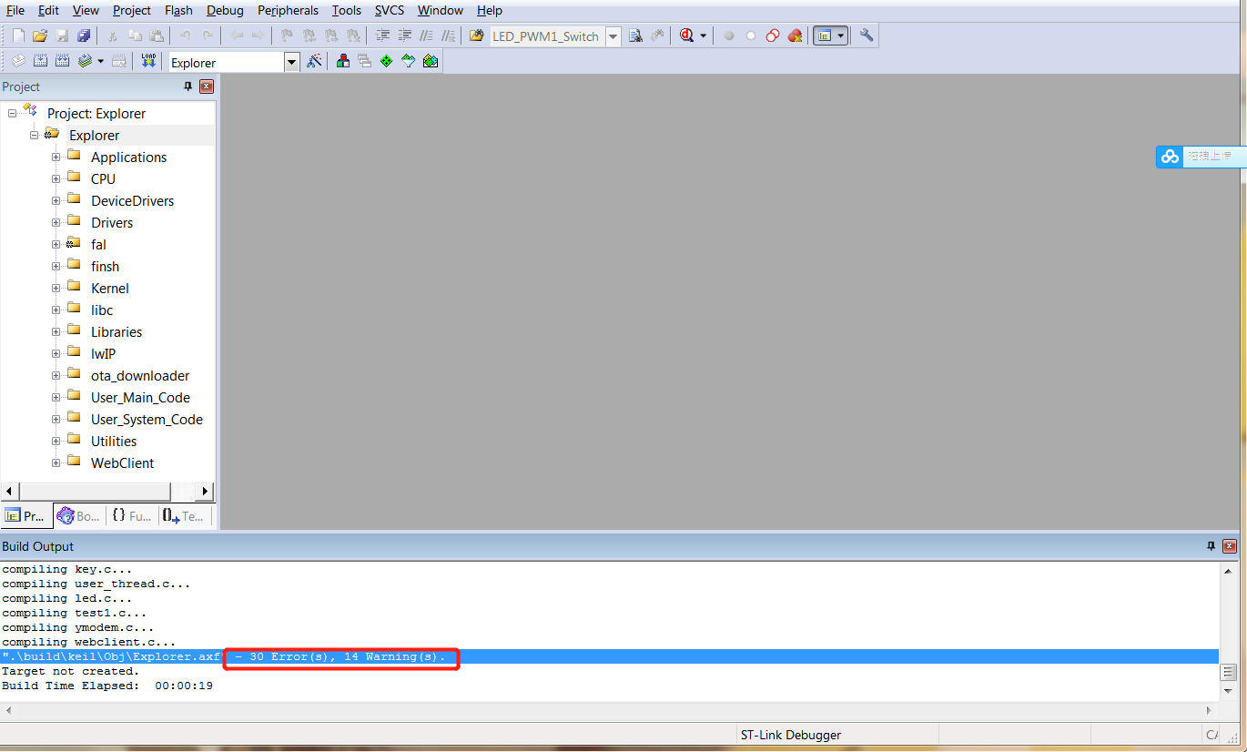Click the Save All icon
This screenshot has height=752, width=1247.
(84, 36)
